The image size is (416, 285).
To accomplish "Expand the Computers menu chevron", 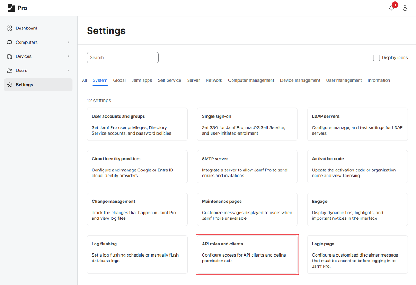I will (x=68, y=42).
